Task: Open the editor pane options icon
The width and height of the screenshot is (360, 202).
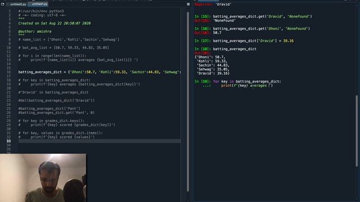Action: [188, 4]
